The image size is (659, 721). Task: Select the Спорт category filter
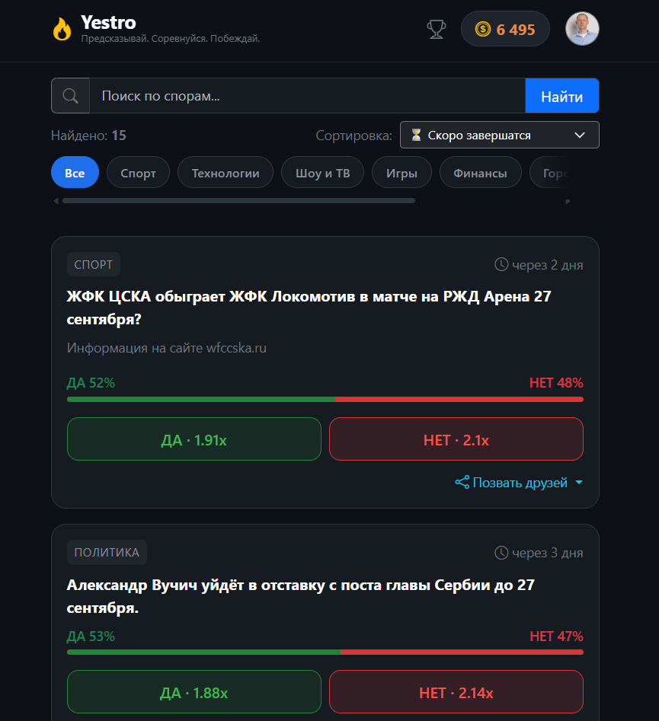click(x=138, y=172)
